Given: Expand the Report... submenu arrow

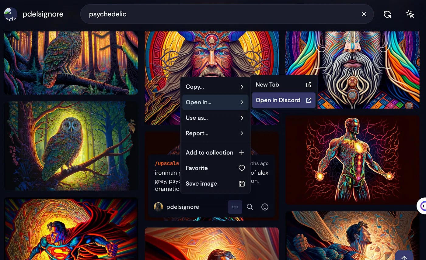Looking at the screenshot, I should [242, 133].
